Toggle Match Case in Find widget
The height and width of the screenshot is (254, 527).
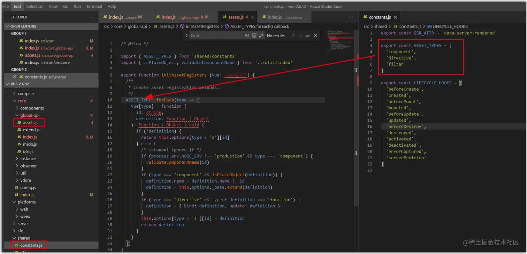coord(247,36)
